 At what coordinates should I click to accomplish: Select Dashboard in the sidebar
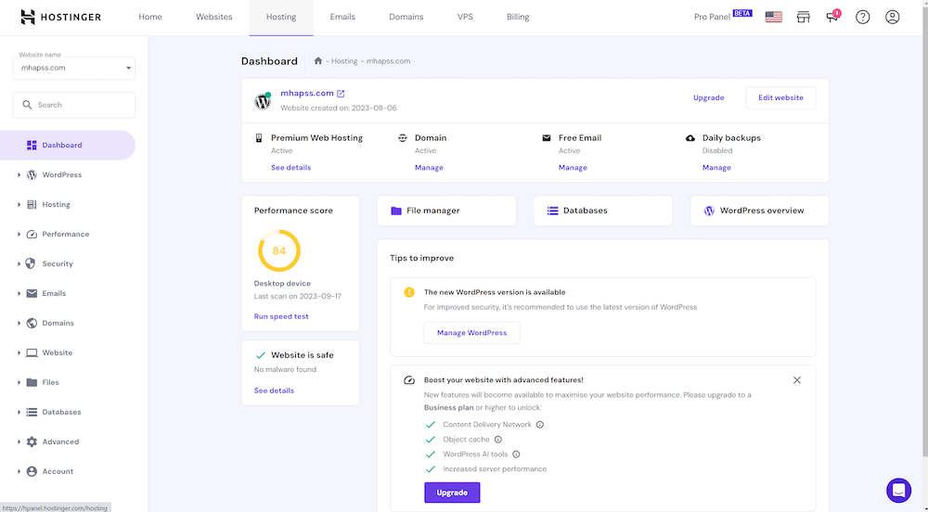68,146
